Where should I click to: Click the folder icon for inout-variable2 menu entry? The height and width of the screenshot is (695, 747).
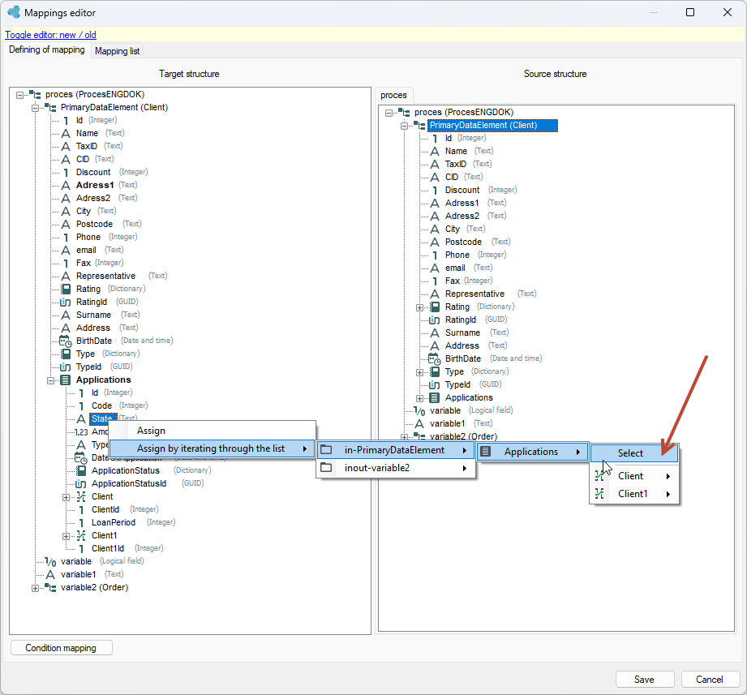point(326,468)
